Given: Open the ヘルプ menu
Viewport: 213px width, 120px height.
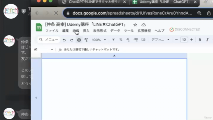Looking at the screenshot, I should click(x=159, y=31).
